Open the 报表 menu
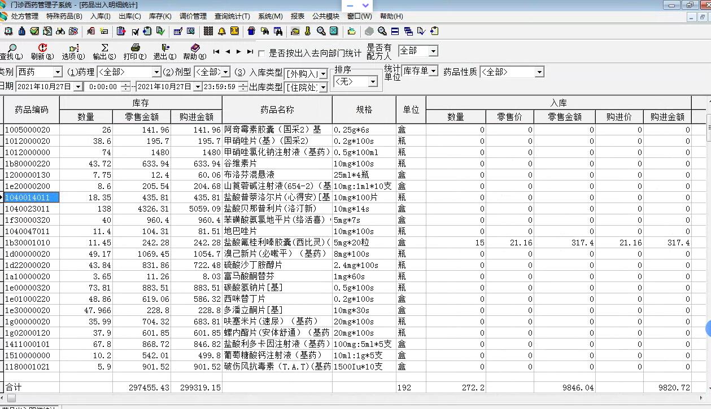711x409 pixels. coord(297,16)
